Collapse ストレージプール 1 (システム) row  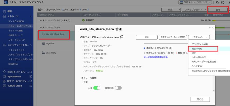coord(40,20)
